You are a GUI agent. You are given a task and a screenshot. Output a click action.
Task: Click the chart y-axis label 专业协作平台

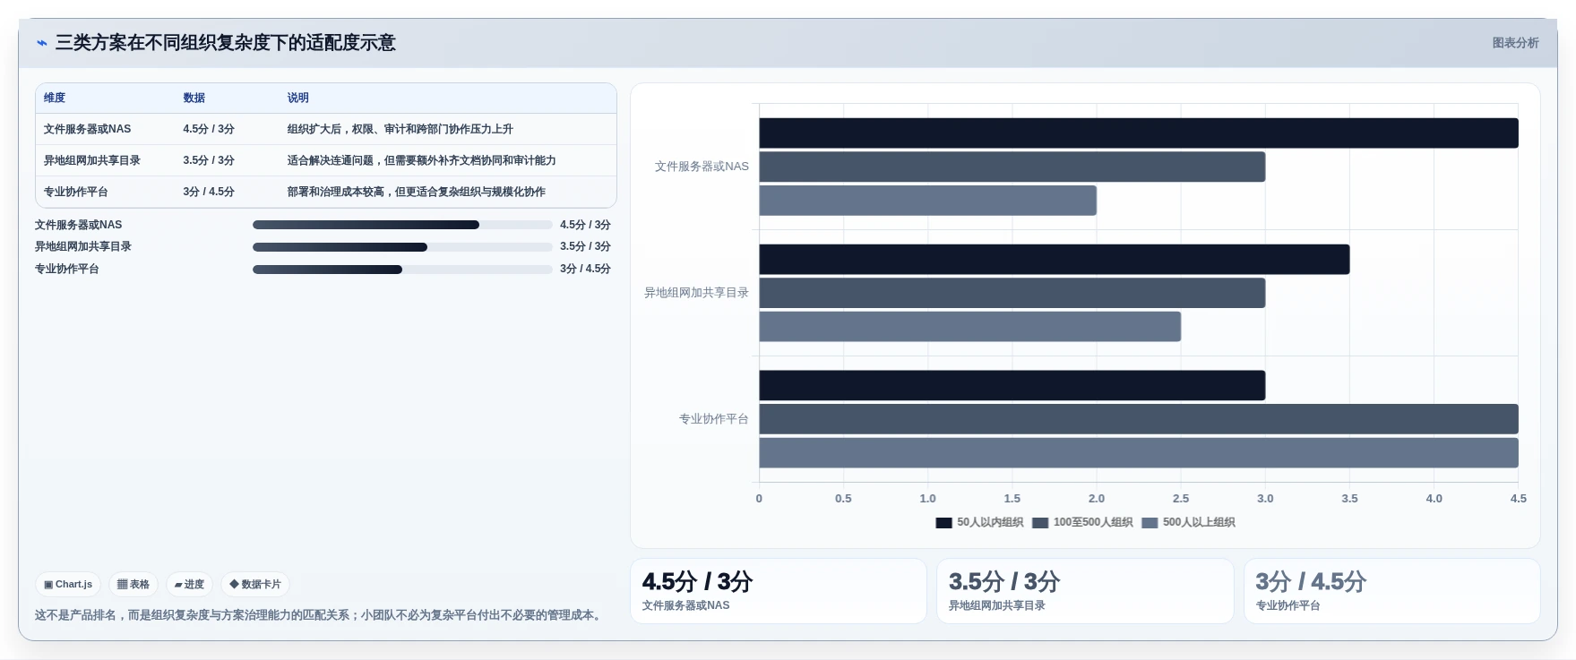pyautogui.click(x=714, y=419)
